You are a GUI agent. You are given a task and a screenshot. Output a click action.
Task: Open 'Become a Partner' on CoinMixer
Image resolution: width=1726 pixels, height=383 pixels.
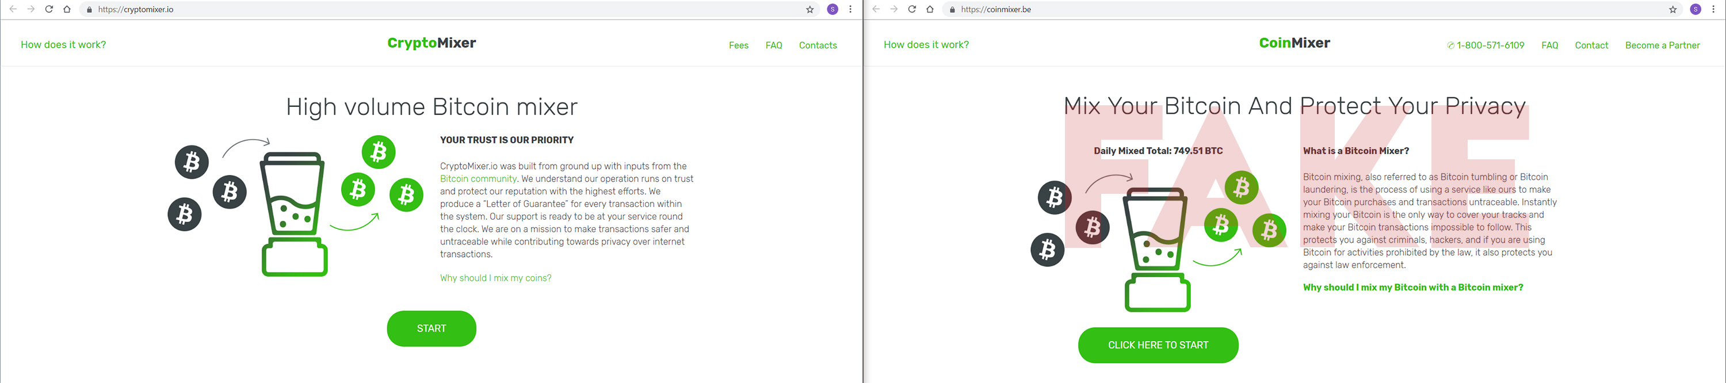(1662, 45)
